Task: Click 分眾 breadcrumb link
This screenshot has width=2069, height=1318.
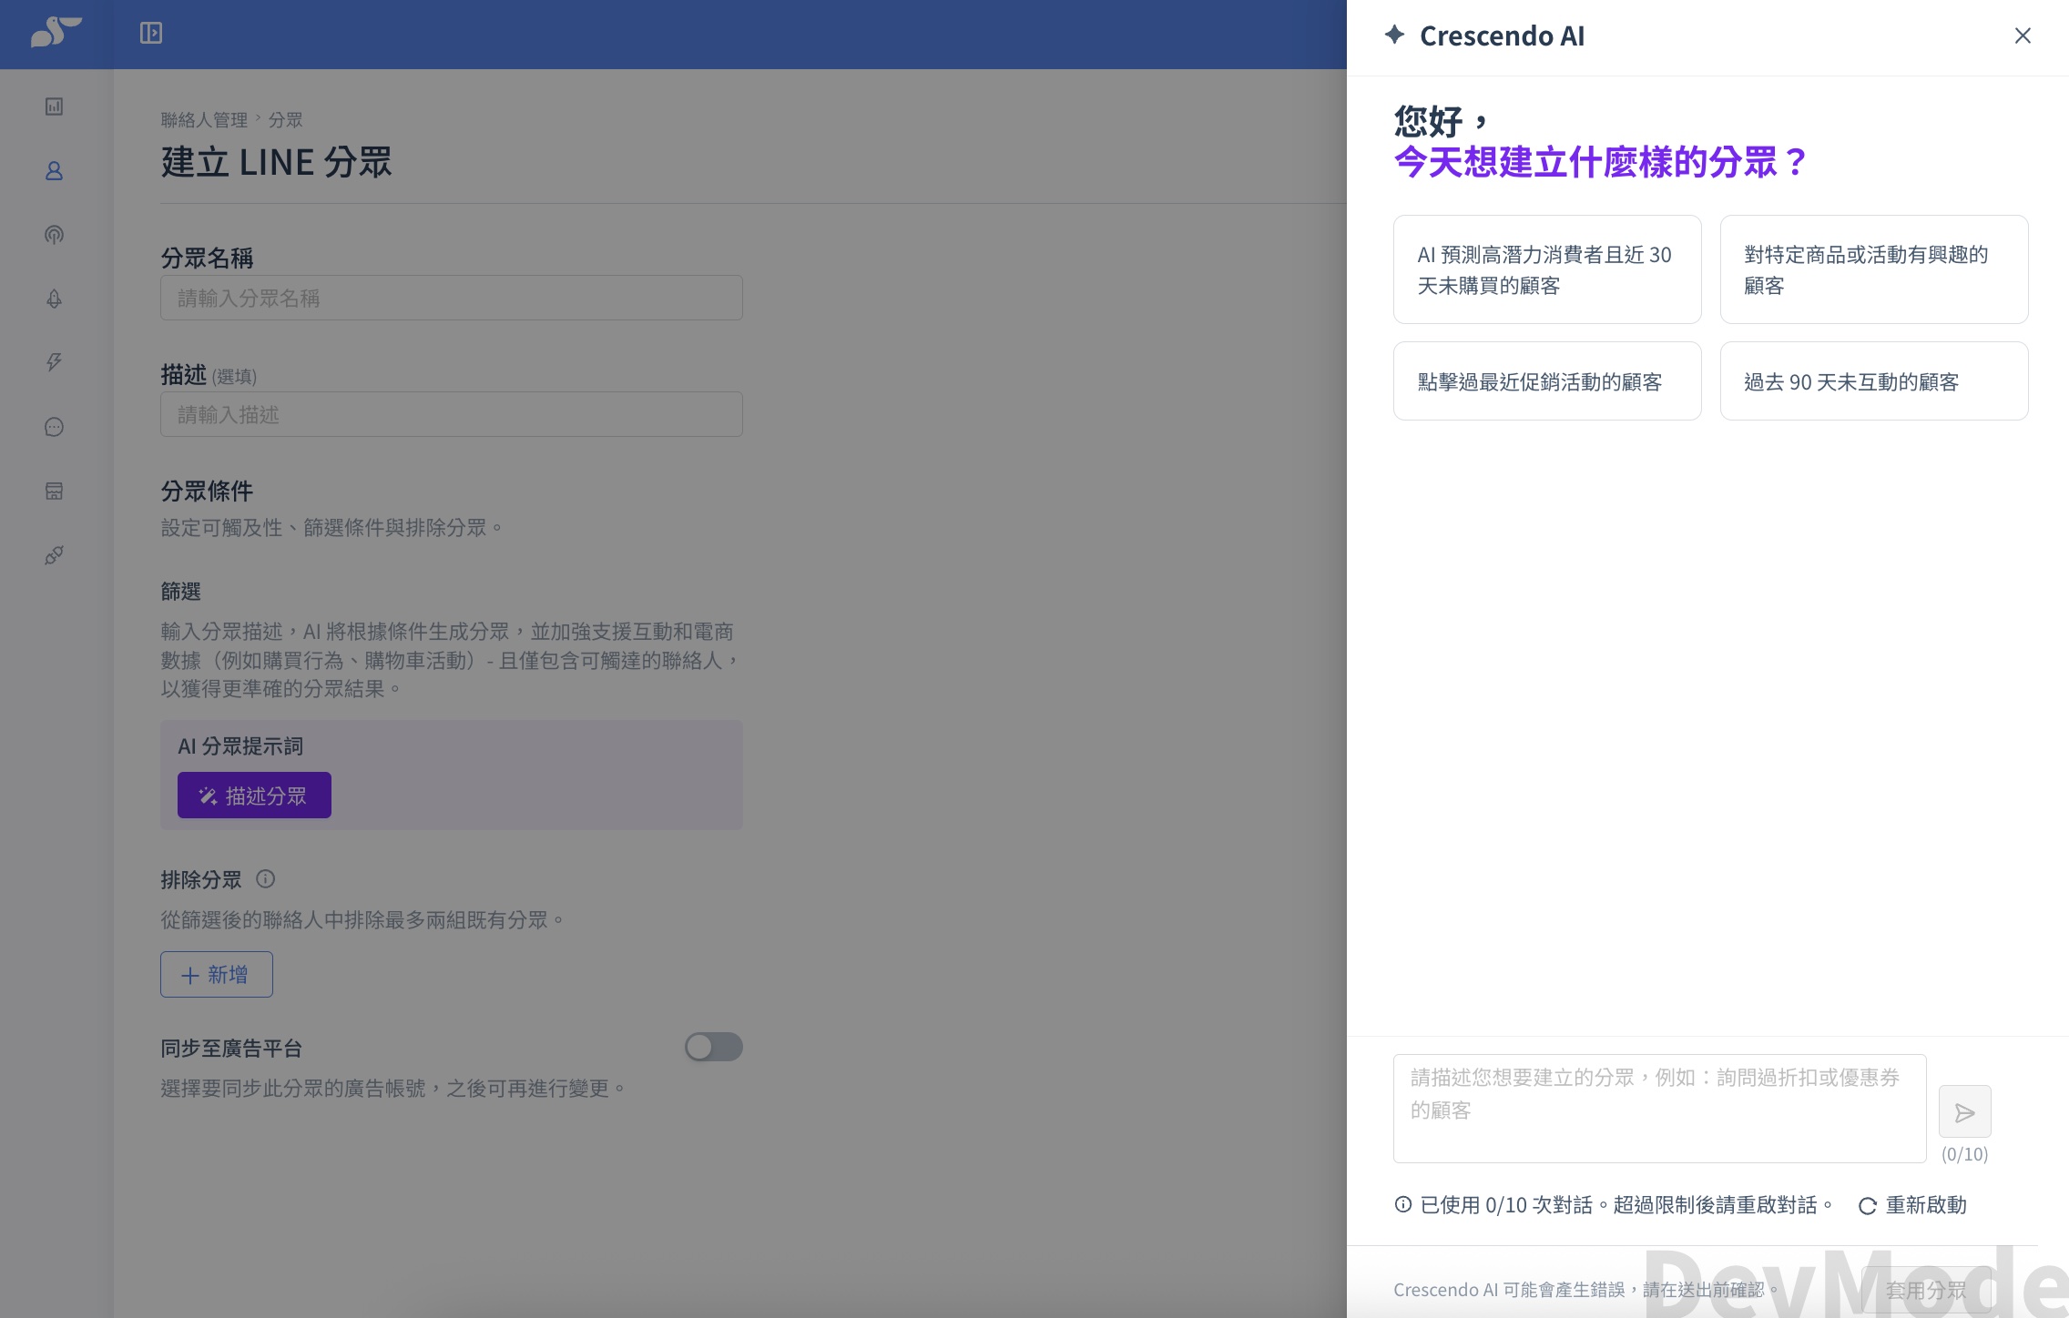Action: [x=285, y=119]
